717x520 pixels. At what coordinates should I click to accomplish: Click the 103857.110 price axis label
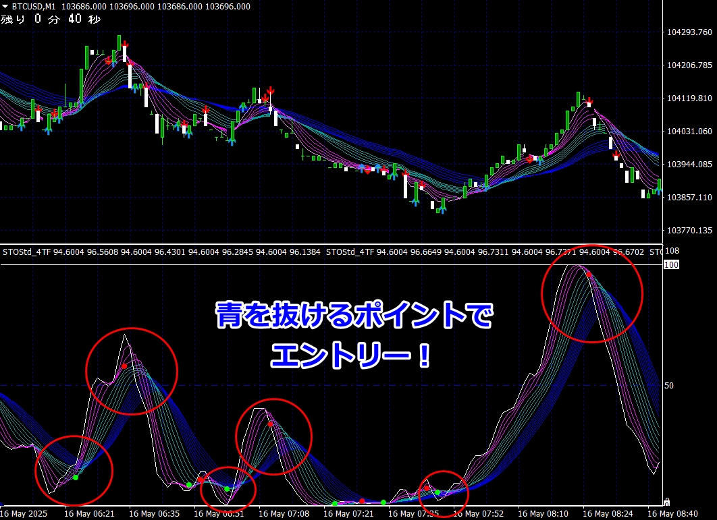coord(689,198)
